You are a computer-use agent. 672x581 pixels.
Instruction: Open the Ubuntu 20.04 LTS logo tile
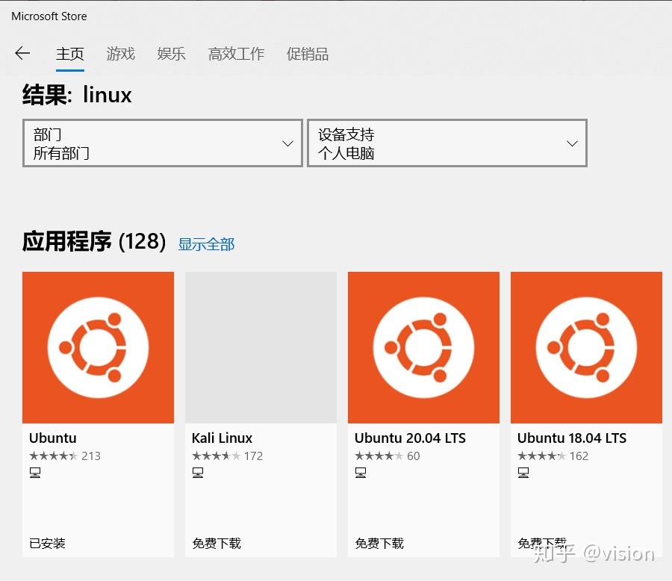coord(423,347)
